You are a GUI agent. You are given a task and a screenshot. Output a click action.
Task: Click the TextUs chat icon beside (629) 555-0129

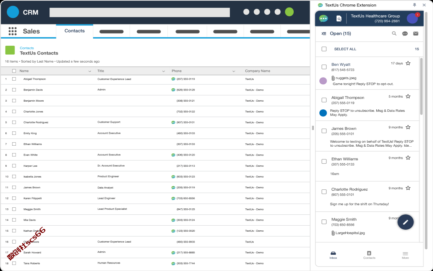click(x=173, y=90)
